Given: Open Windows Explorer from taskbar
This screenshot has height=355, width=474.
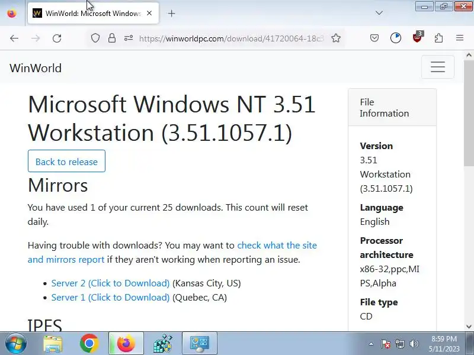Looking at the screenshot, I should click(53, 344).
